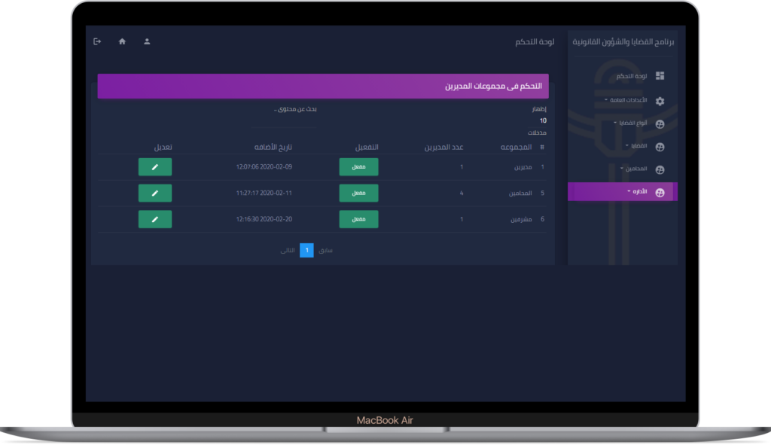Open the user profile icon
The height and width of the screenshot is (445, 771).
coord(147,41)
